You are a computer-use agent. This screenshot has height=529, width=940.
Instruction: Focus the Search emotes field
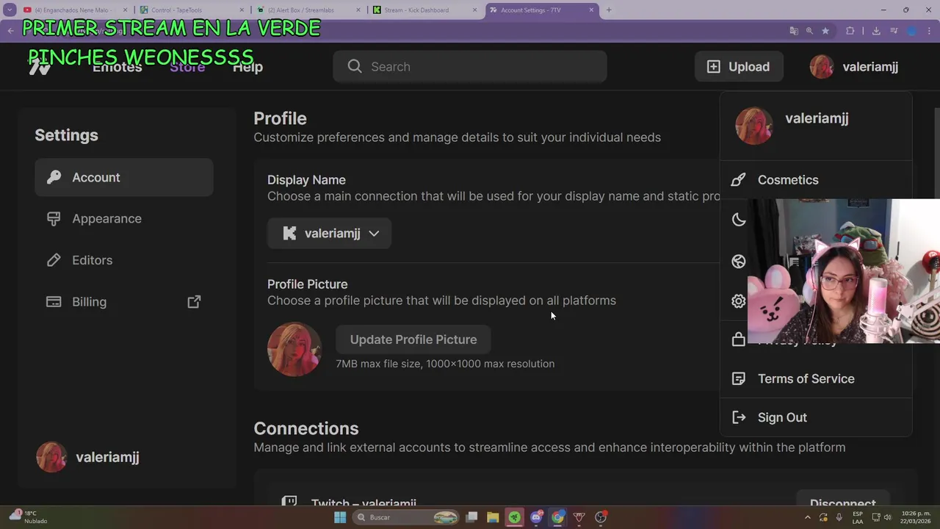pos(470,67)
